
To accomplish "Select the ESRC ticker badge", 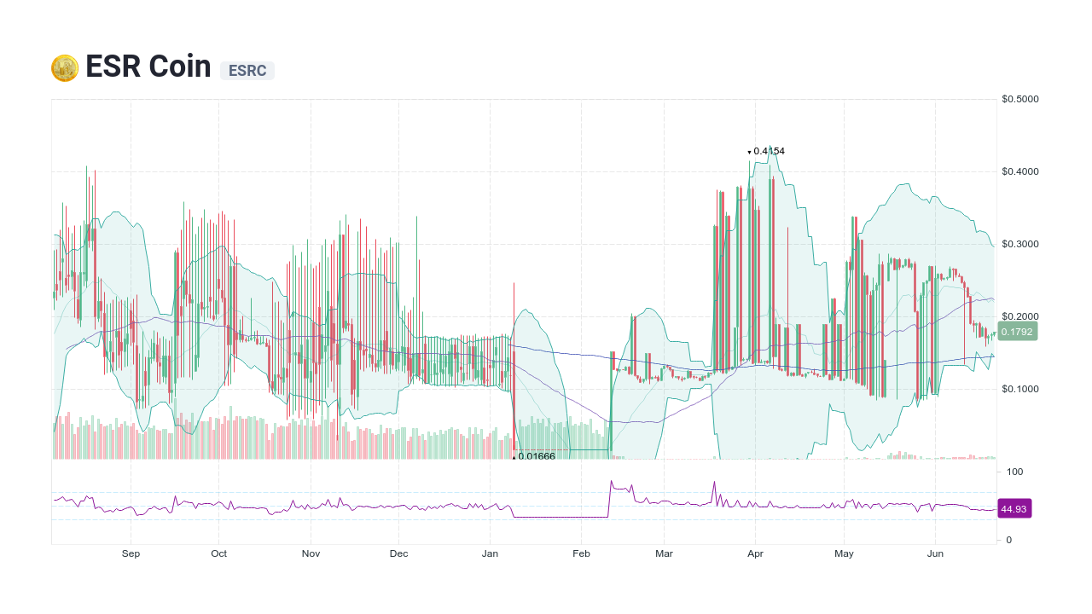I will coord(247,71).
